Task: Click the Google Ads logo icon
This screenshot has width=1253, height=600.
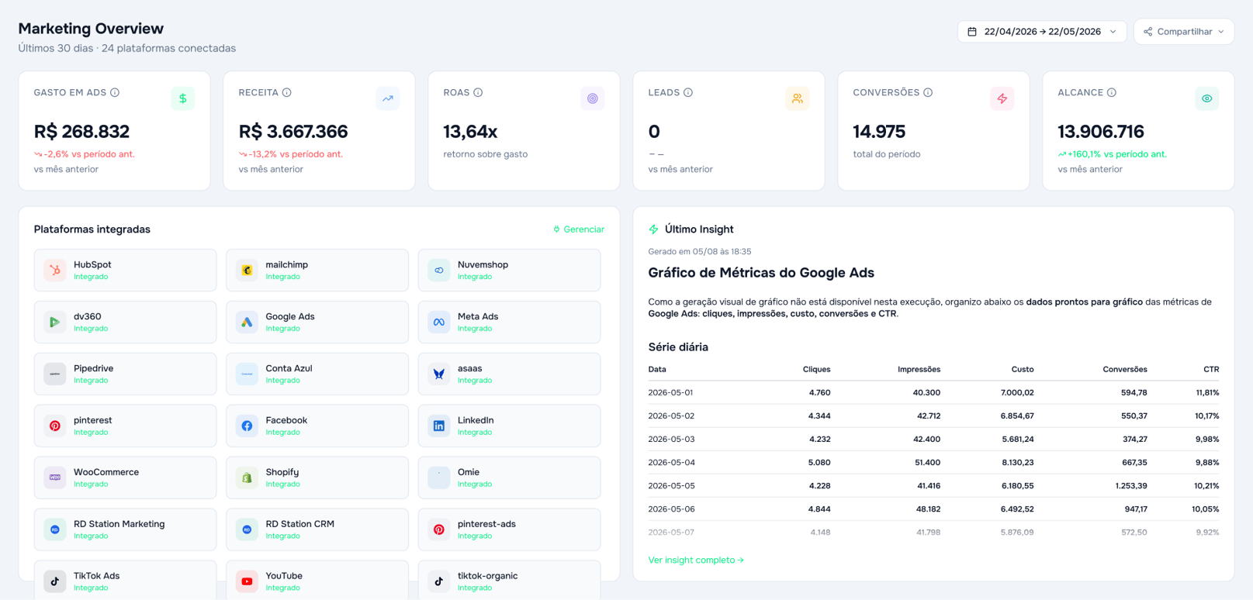Action: tap(247, 322)
